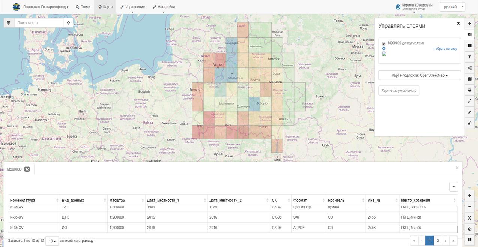Click the geolocation crosshair icon

coord(68,23)
